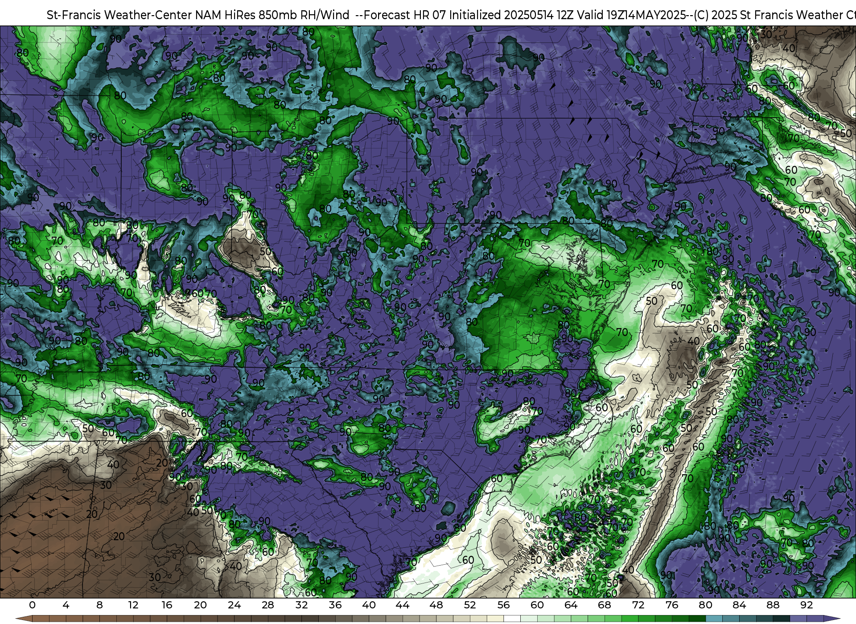Click the colorbar tick label '60'
Screen dimensions: 856x624
click(537, 605)
